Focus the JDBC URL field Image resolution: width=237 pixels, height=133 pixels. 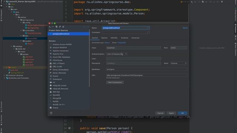(x=147, y=75)
